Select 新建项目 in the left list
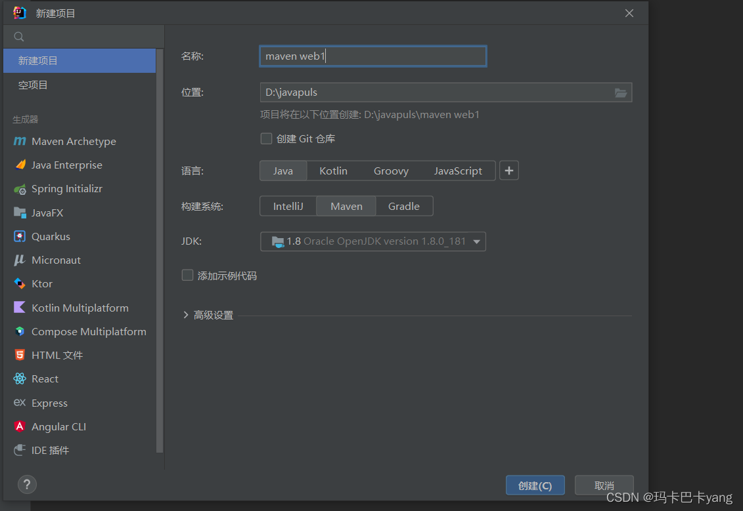 pyautogui.click(x=79, y=60)
